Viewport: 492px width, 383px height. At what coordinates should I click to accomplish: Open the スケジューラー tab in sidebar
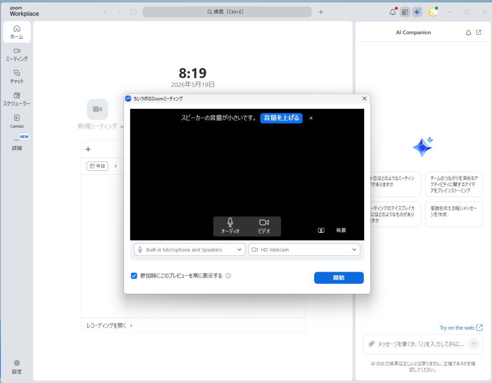point(17,99)
